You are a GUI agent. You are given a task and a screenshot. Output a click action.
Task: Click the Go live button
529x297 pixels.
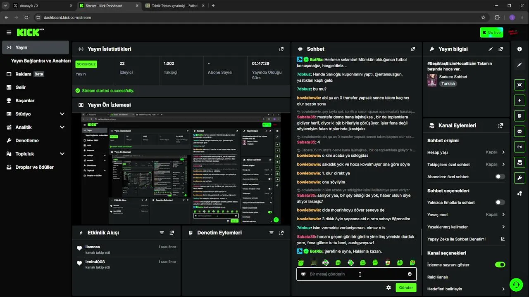click(491, 33)
